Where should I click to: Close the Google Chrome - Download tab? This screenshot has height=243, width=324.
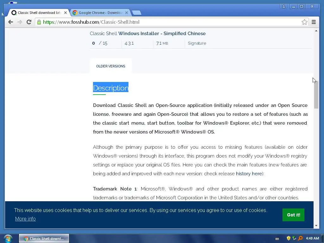point(127,13)
